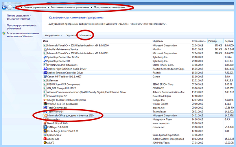Click the Back navigation arrow button
This screenshot has height=147, width=236.
tap(4, 7)
